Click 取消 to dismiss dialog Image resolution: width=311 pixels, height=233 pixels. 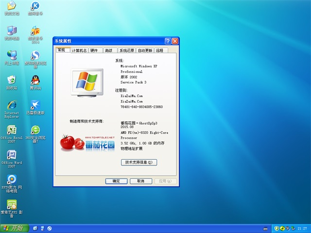pyautogui.click(x=140, y=181)
